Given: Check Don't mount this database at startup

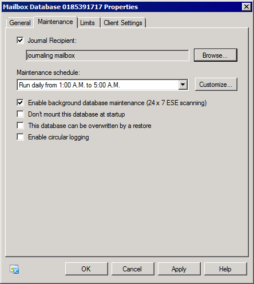Looking at the screenshot, I should [20, 114].
